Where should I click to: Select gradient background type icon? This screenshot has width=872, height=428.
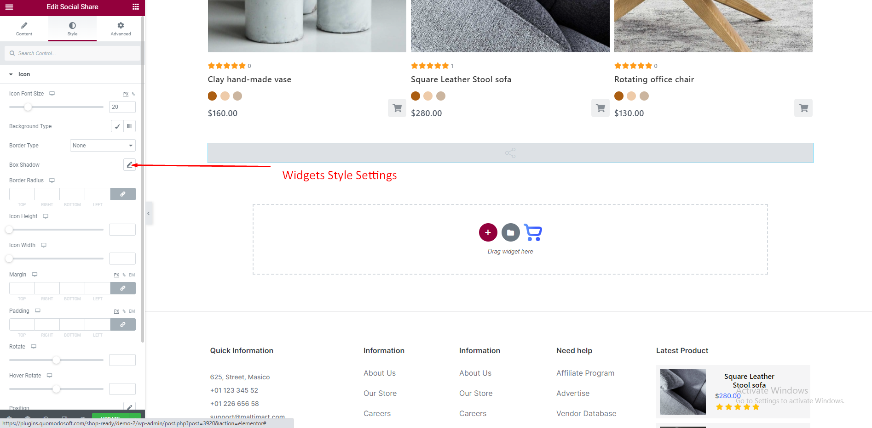coord(129,126)
